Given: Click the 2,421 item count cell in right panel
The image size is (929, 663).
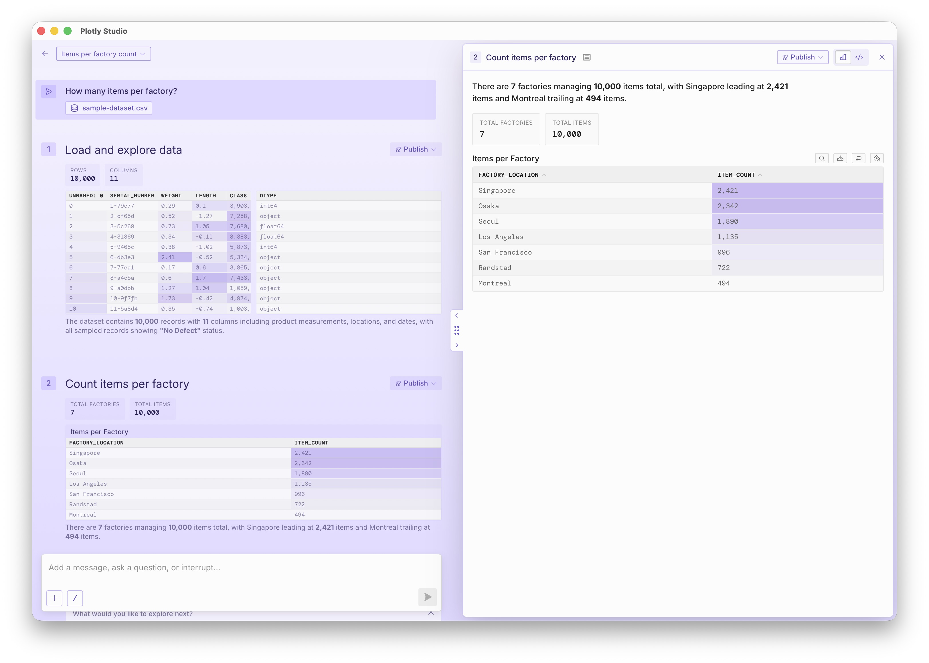Looking at the screenshot, I should (797, 191).
